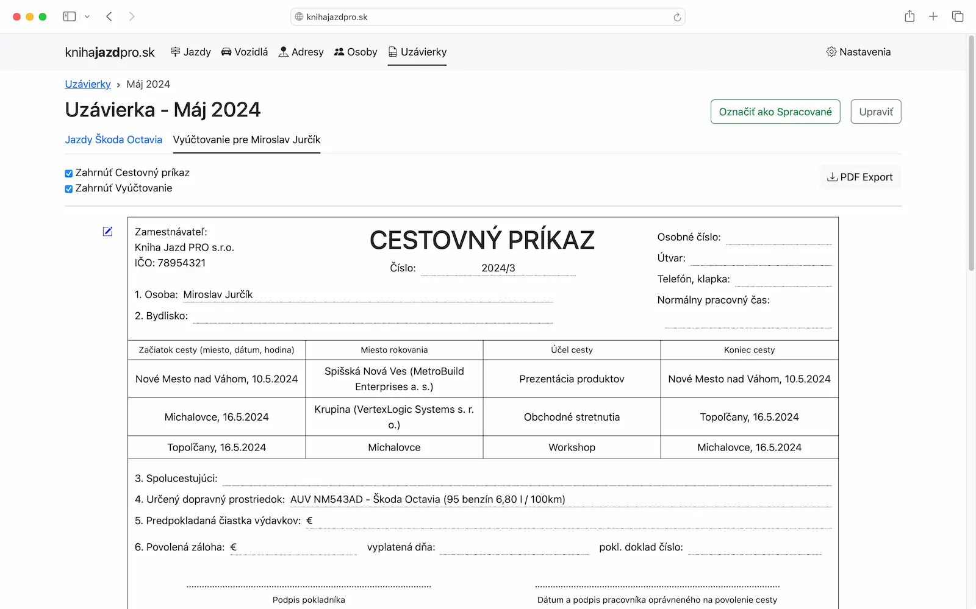Click the Upraviť button
976x609 pixels.
pyautogui.click(x=876, y=112)
